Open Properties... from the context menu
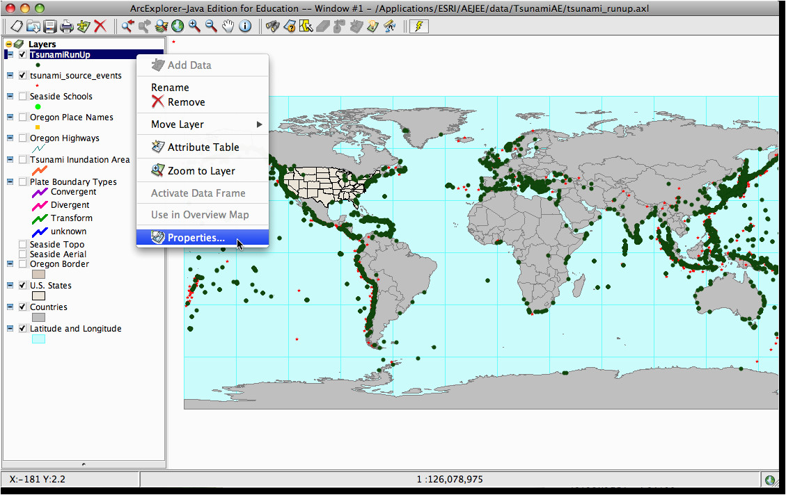786x495 pixels. [203, 238]
